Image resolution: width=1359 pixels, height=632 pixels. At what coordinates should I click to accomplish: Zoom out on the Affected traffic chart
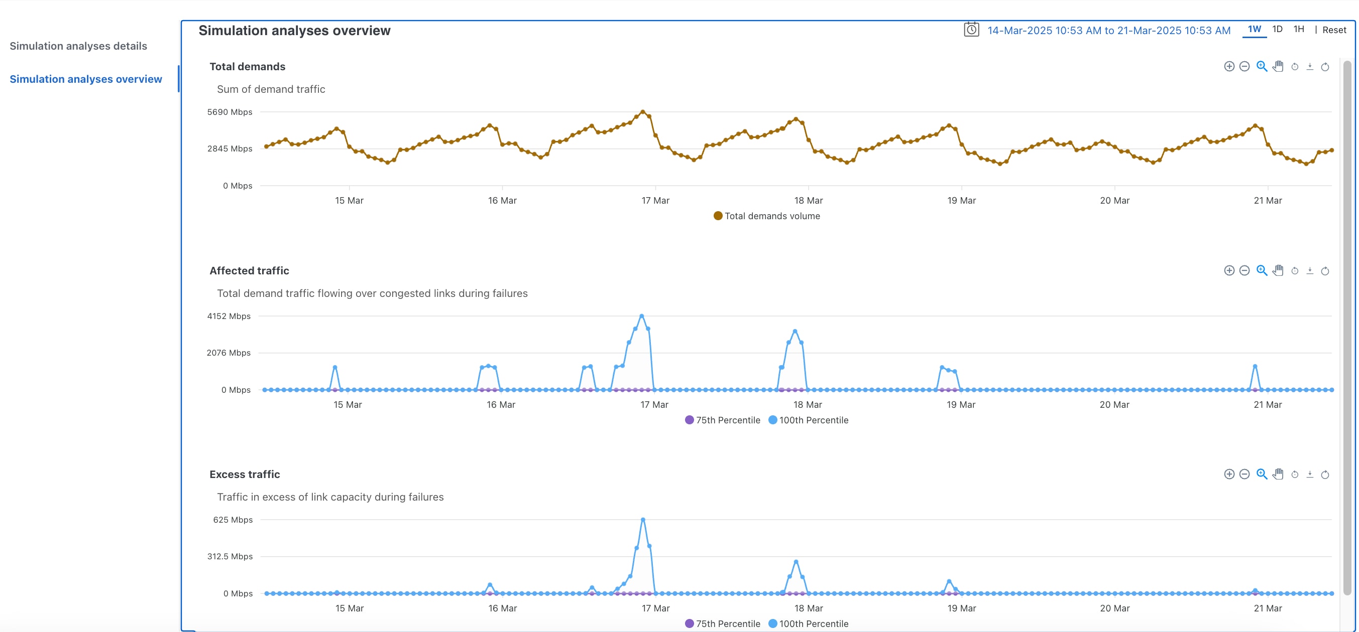[x=1244, y=270]
